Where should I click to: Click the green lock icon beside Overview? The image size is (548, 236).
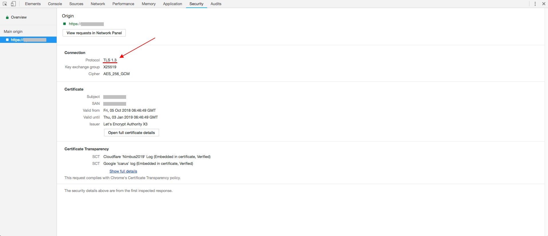(x=7, y=17)
